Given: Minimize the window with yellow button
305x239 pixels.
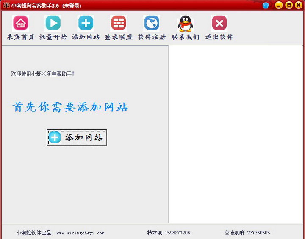Looking at the screenshot, I should point(279,5).
